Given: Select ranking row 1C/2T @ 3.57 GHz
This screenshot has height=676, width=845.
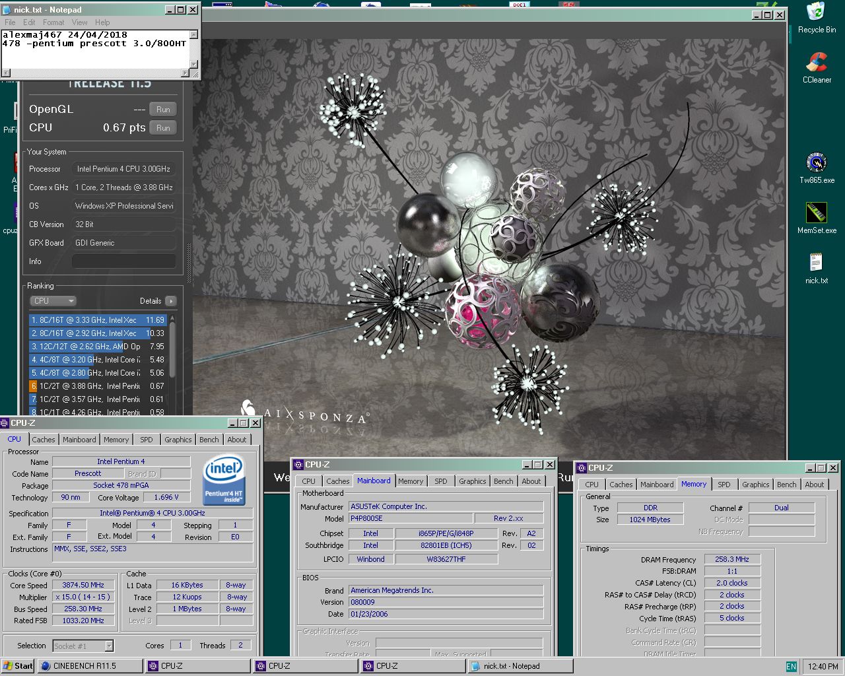Looking at the screenshot, I should [98, 399].
